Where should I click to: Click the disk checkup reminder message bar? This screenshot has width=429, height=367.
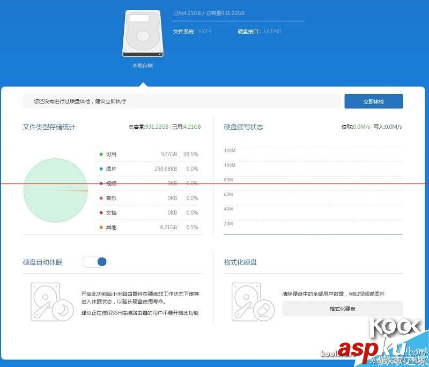[x=182, y=101]
